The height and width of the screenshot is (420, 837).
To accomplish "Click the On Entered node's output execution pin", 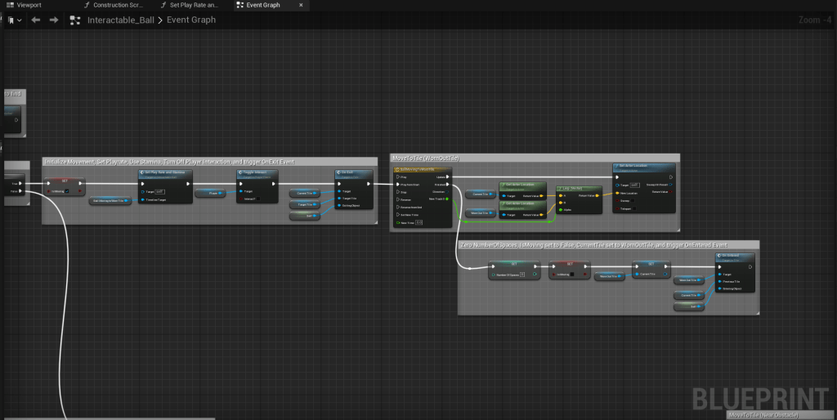I will [x=751, y=266].
